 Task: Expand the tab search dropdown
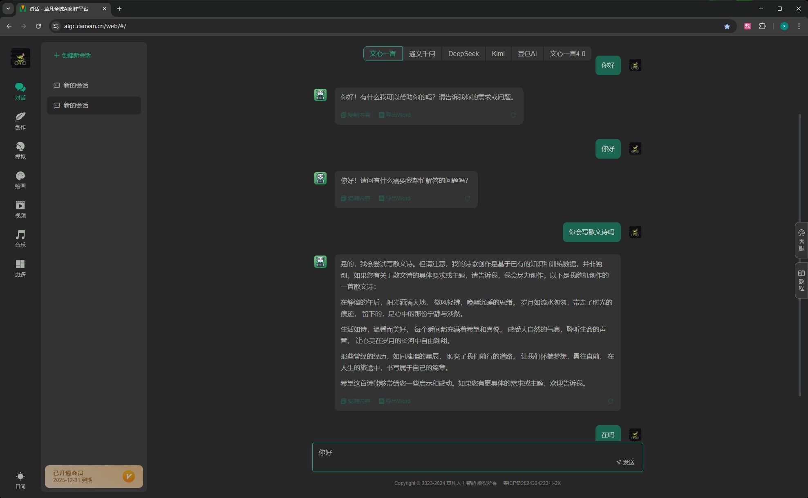pos(8,9)
